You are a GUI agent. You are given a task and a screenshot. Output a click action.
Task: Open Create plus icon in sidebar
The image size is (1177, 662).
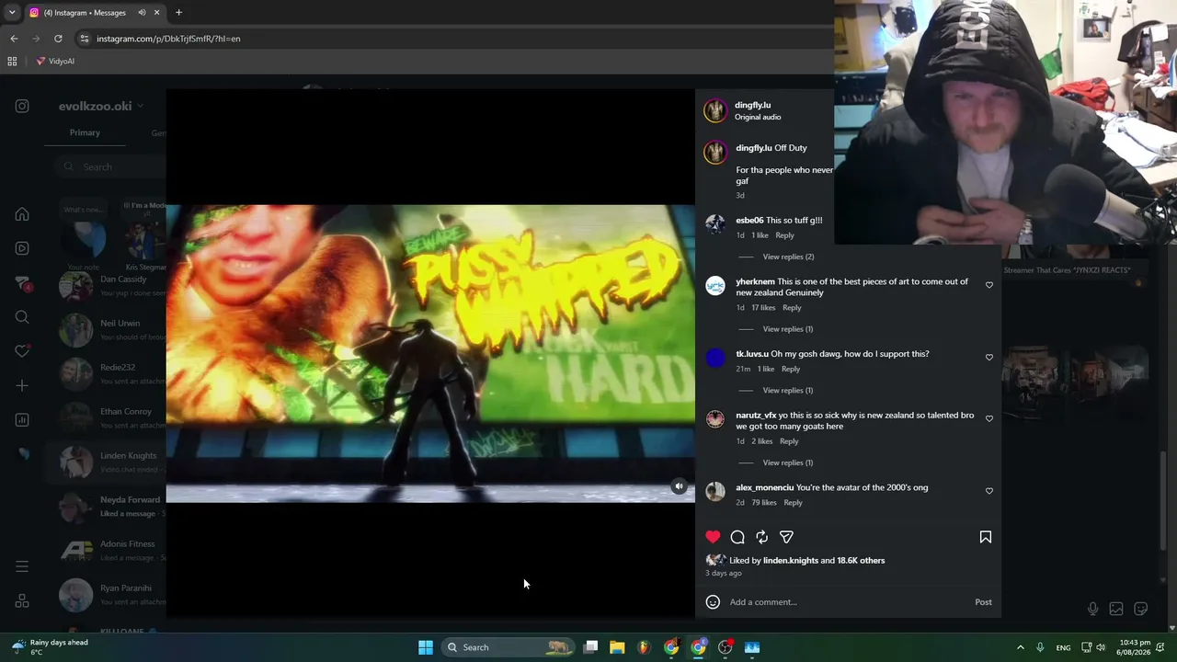(22, 386)
